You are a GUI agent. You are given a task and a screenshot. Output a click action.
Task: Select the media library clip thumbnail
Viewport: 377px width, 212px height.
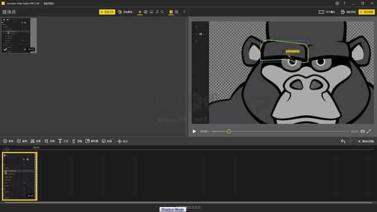point(19,35)
